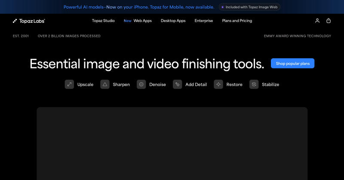Click the Shop popular plans button
The width and height of the screenshot is (344, 180).
tap(293, 63)
